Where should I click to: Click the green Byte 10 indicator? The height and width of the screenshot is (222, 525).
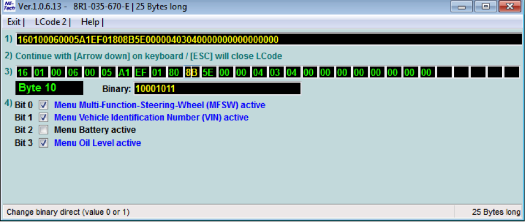point(50,88)
